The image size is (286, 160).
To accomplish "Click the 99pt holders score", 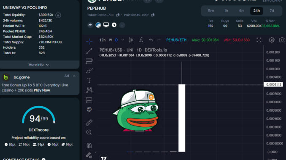I will [x=39, y=144].
